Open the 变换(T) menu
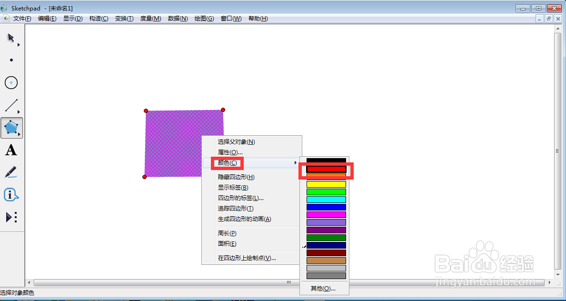 [x=124, y=19]
